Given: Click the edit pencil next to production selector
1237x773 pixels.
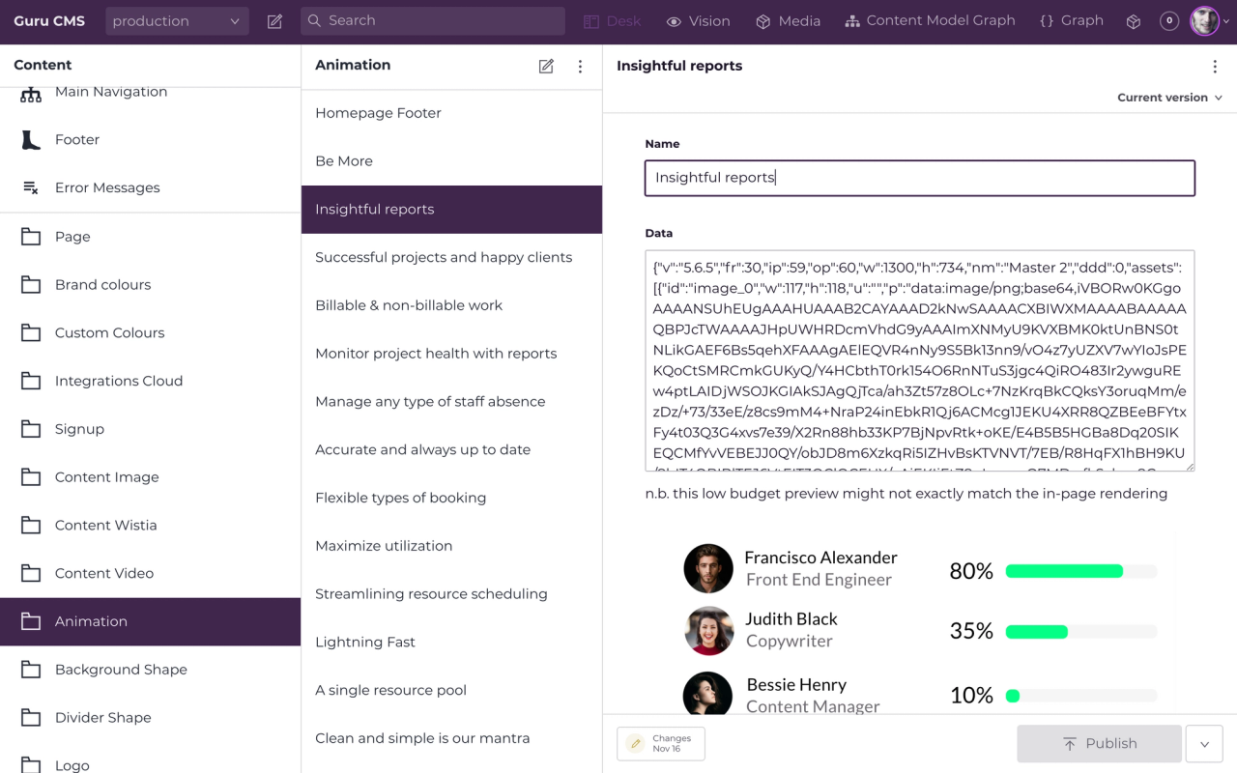Looking at the screenshot, I should coord(273,19).
